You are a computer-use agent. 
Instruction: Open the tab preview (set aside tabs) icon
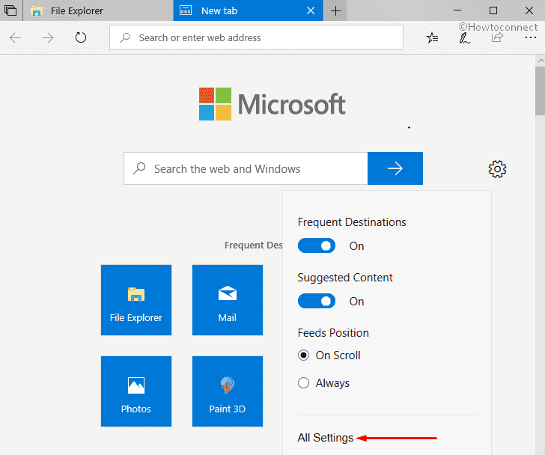point(10,10)
